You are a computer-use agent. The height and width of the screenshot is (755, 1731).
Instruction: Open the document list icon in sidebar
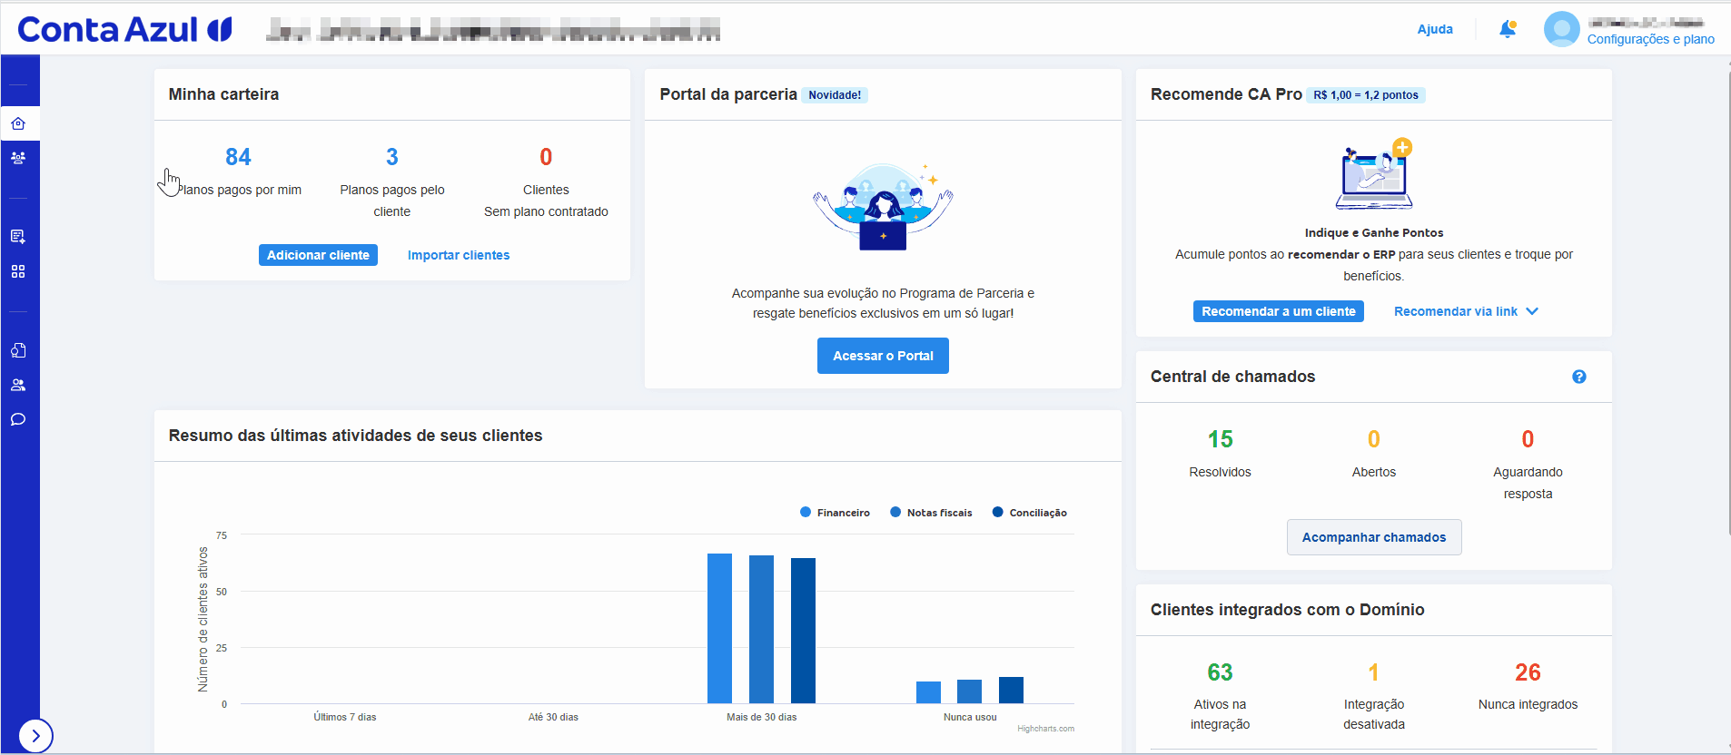(x=18, y=237)
